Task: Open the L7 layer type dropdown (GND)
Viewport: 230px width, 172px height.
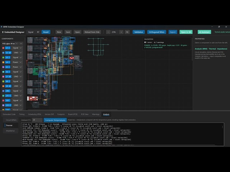Action: click(18, 76)
